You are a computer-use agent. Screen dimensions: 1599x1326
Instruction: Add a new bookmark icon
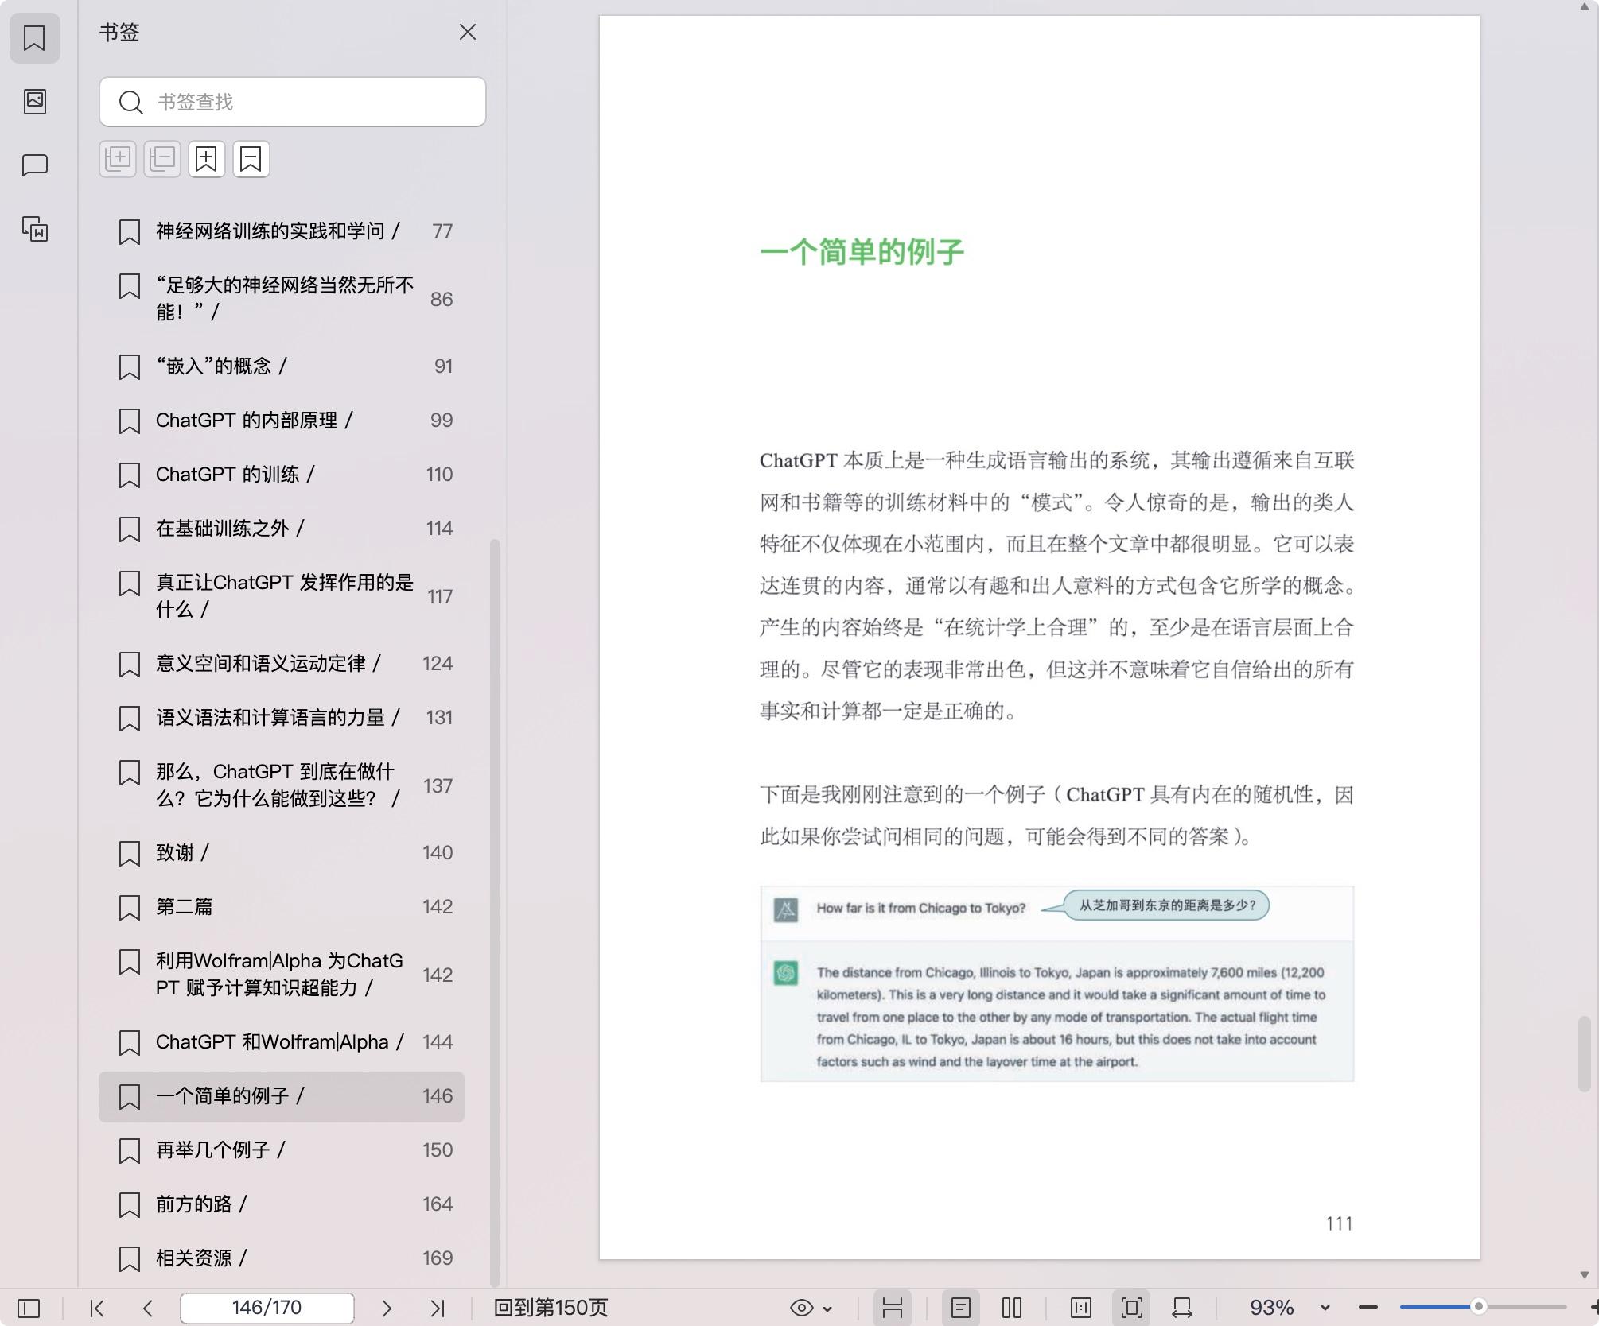click(207, 159)
